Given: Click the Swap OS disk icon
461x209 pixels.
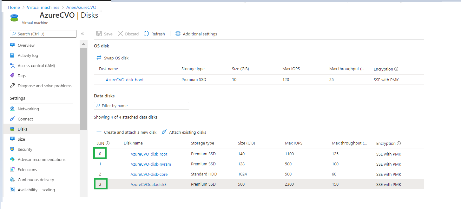Looking at the screenshot, I should (99, 58).
